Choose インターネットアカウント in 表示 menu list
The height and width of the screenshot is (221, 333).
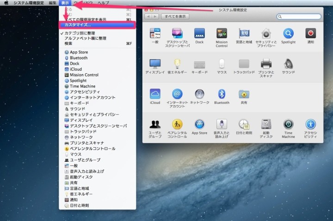[97, 97]
